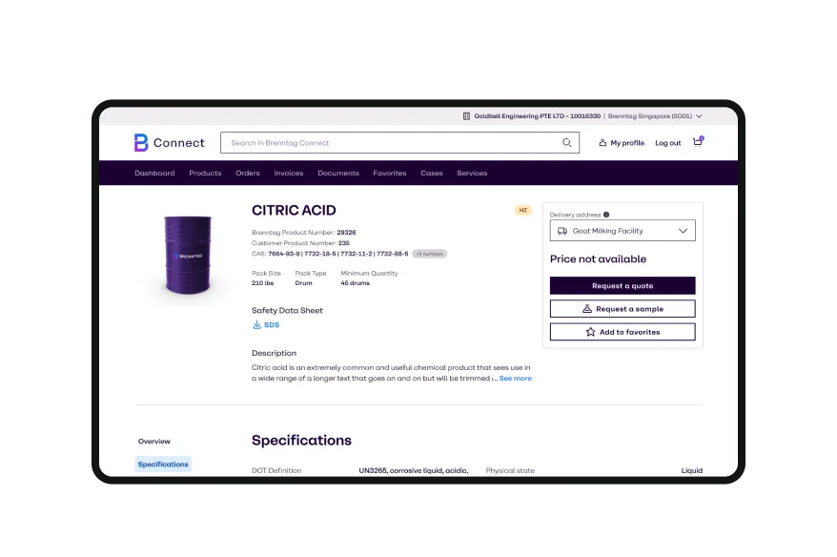Screen dimensions: 837x557
Task: Click the Brenntag Connect logo
Action: click(169, 142)
